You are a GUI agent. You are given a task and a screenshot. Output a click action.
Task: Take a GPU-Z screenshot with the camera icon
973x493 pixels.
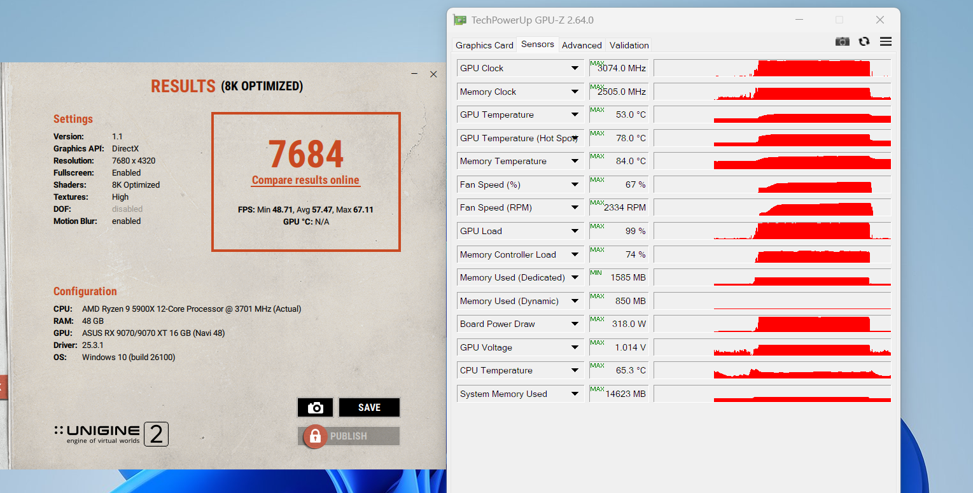842,41
